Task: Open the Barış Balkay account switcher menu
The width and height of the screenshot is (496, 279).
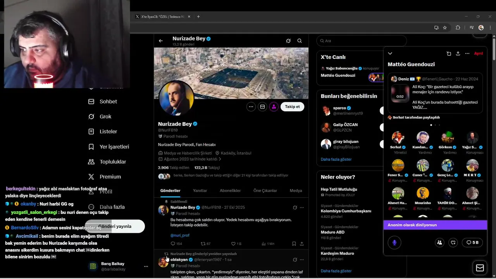Action: (118, 266)
